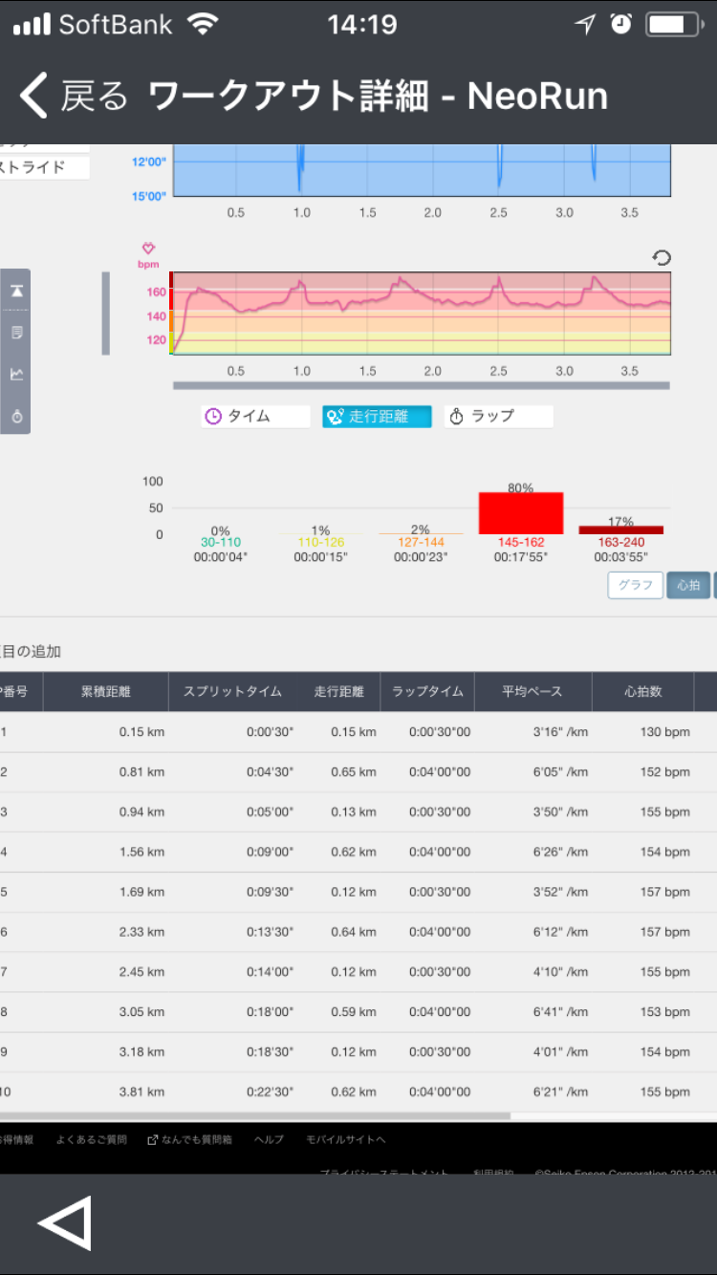Tap the battery indicator in status bar
This screenshot has height=1275, width=717.
pos(675,25)
